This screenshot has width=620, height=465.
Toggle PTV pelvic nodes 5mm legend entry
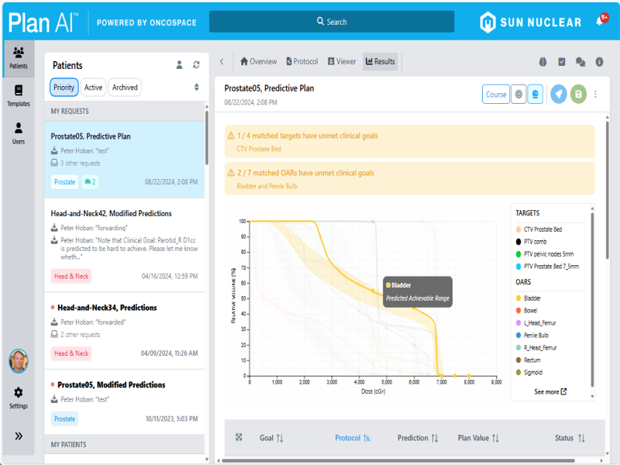pos(545,254)
